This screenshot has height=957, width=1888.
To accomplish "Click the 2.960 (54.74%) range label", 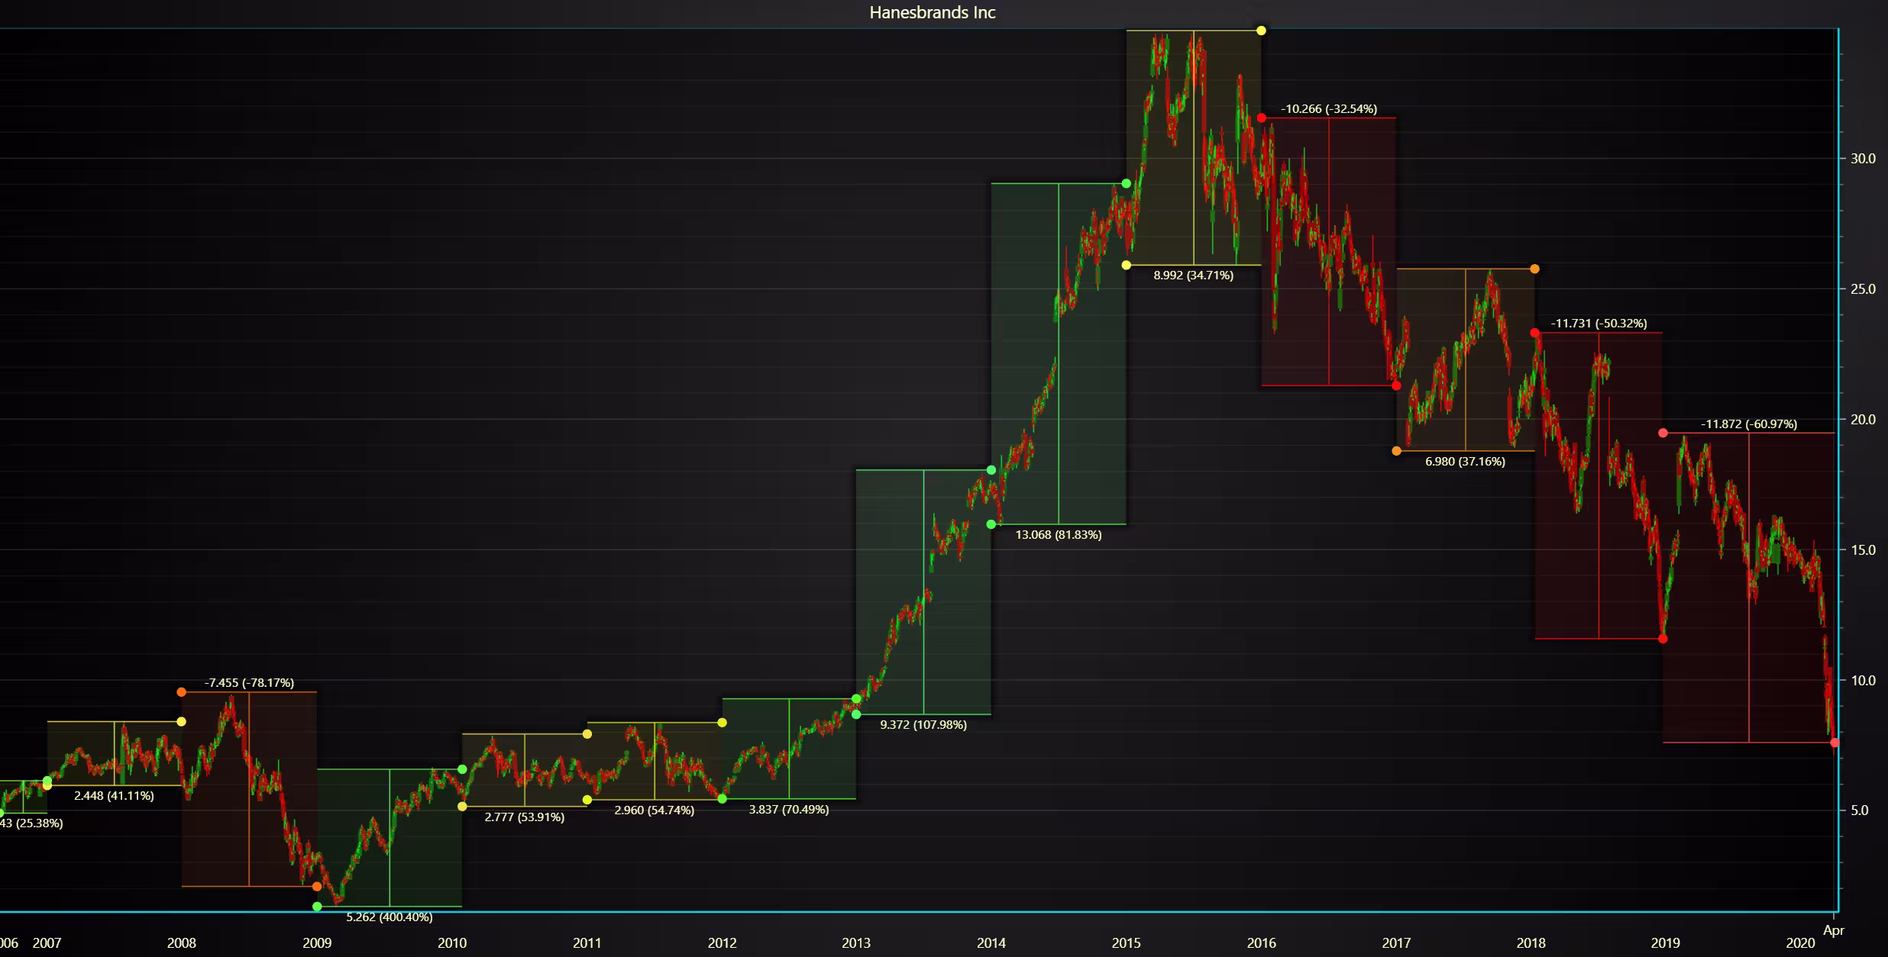I will pos(655,810).
